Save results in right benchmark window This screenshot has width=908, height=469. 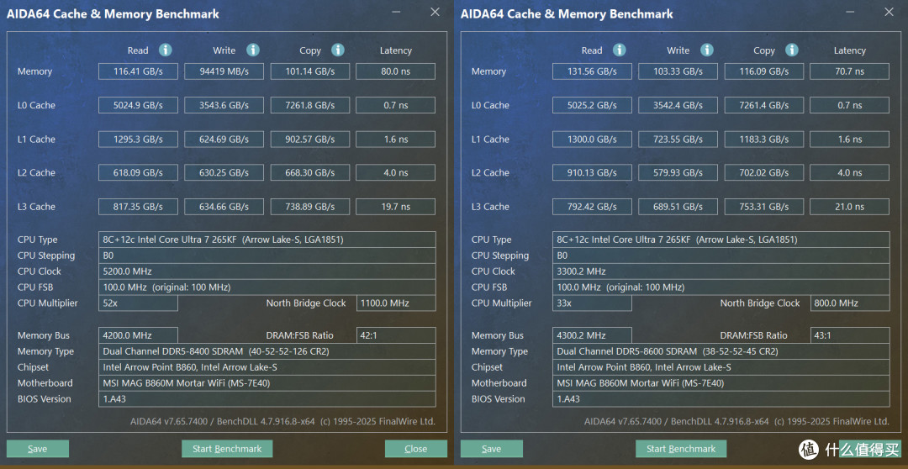click(x=492, y=449)
